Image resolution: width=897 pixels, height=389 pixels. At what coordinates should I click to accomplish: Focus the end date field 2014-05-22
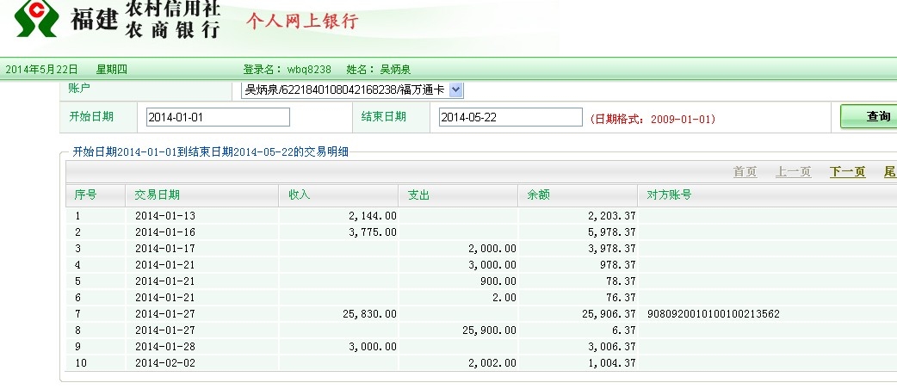point(510,117)
